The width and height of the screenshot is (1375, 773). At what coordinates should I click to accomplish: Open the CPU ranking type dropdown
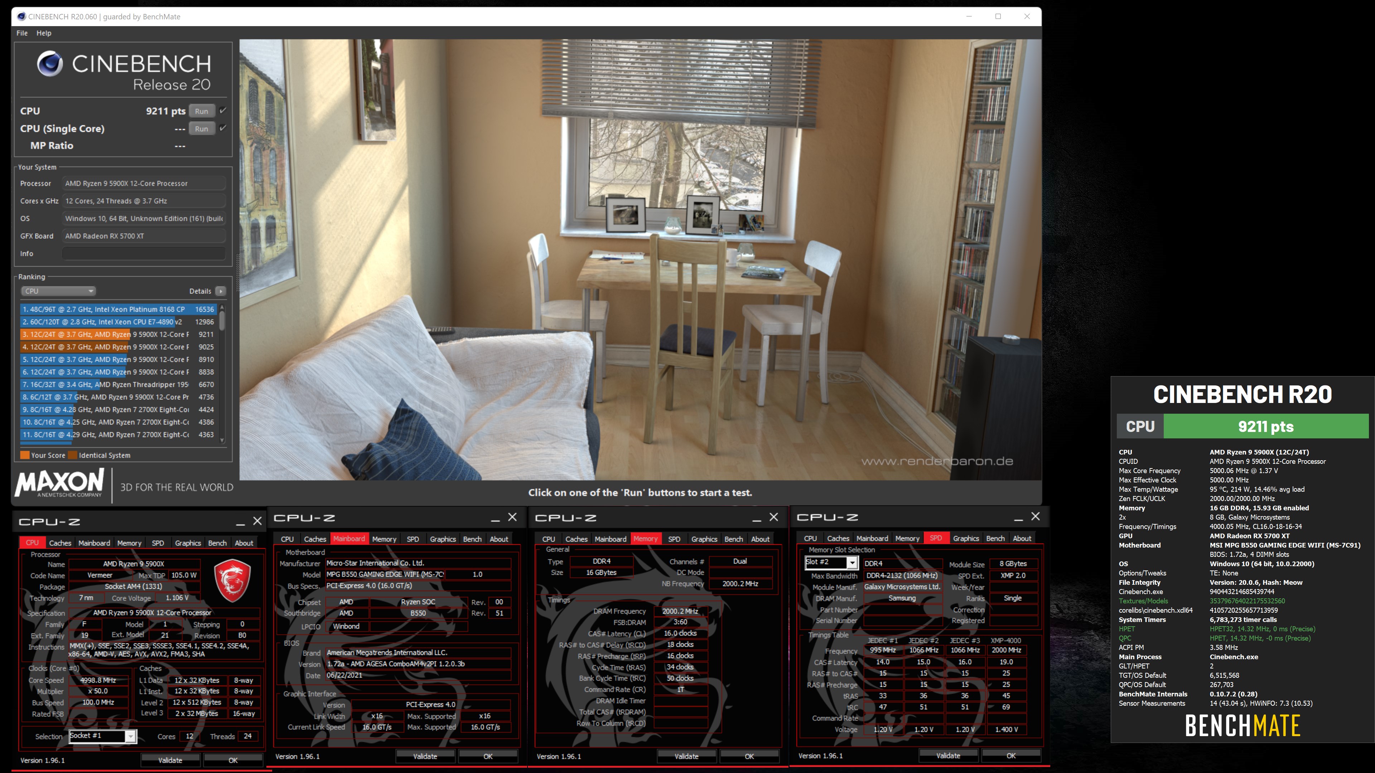(x=58, y=291)
